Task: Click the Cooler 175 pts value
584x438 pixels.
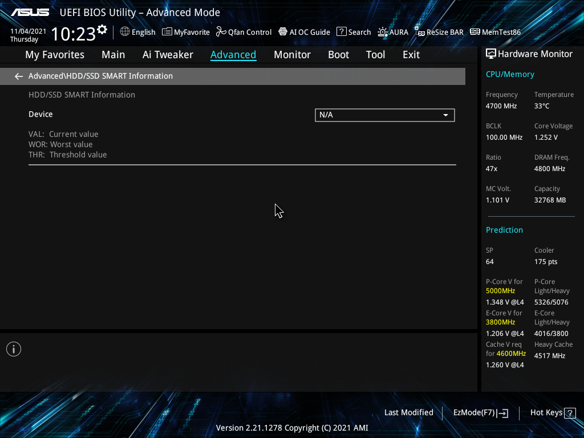Action: [546, 262]
